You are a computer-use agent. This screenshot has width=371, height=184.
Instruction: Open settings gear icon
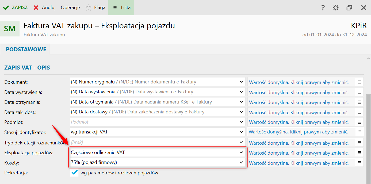tap(336, 7)
